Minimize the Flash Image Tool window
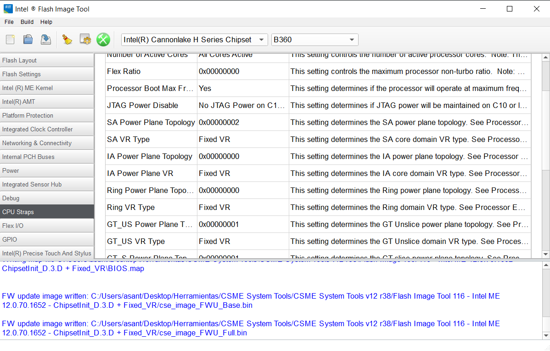 (483, 9)
